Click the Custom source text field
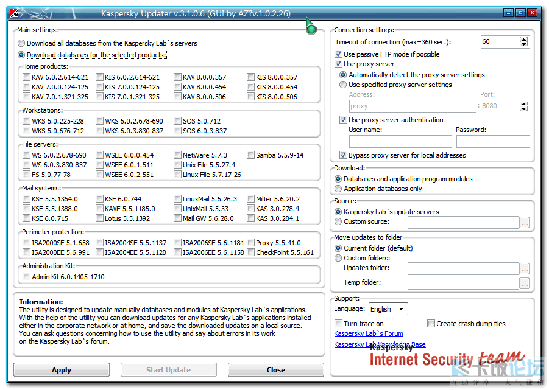 pos(463,222)
